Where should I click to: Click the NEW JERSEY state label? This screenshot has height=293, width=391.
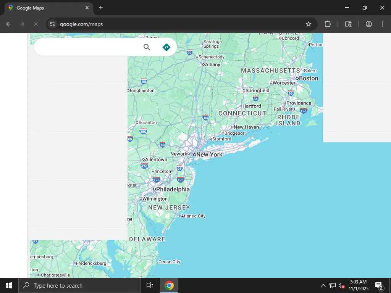click(x=169, y=208)
